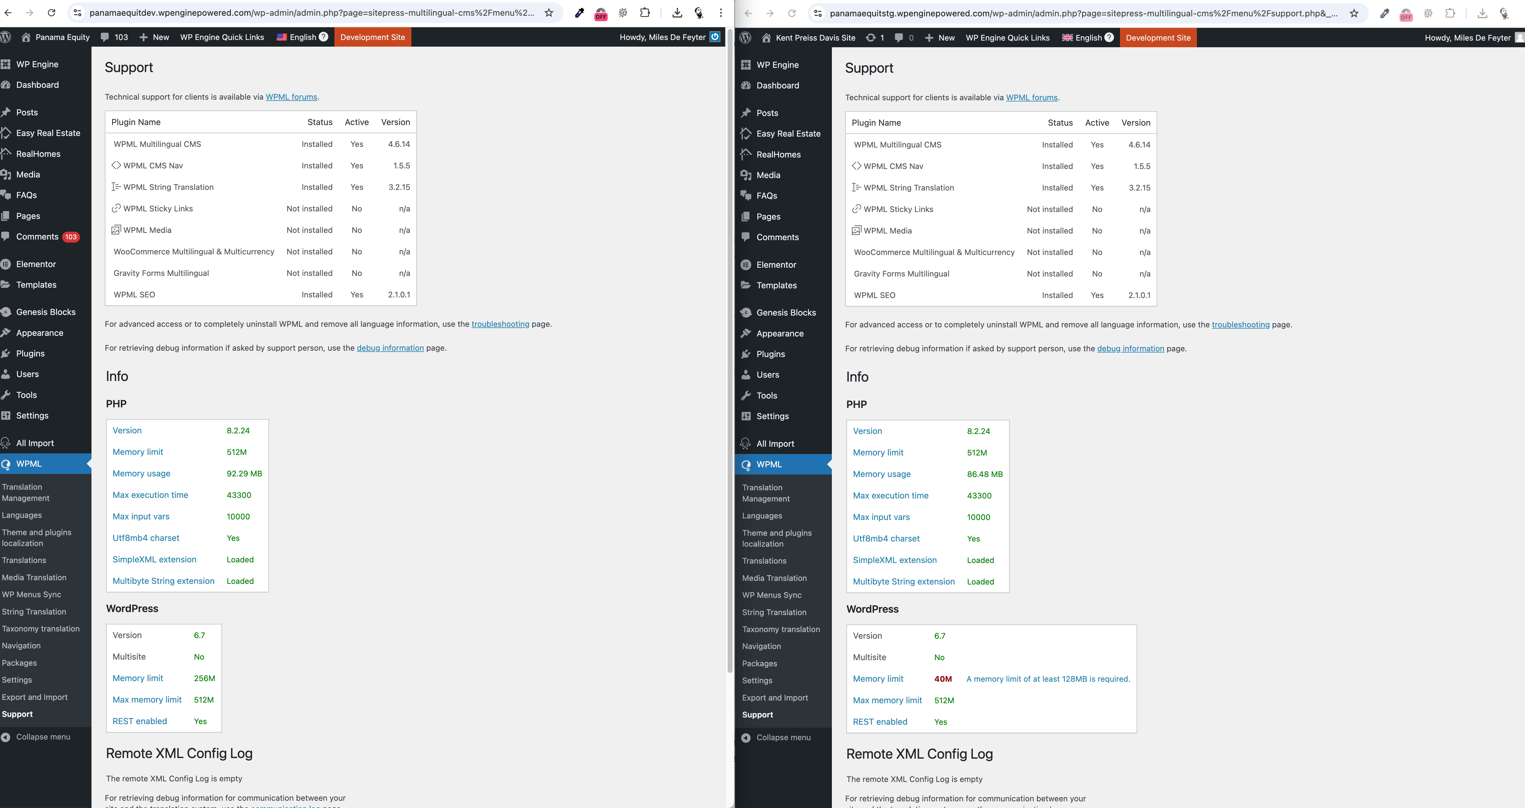Screen dimensions: 1525x808
Task: Reload the left browser window page
Action: (51, 12)
